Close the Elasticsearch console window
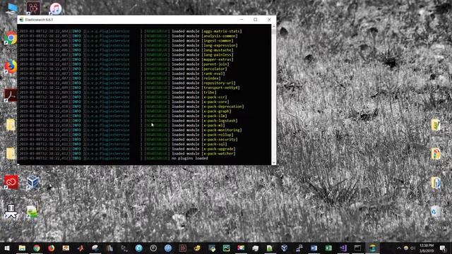The height and width of the screenshot is (254, 452). pos(269,19)
